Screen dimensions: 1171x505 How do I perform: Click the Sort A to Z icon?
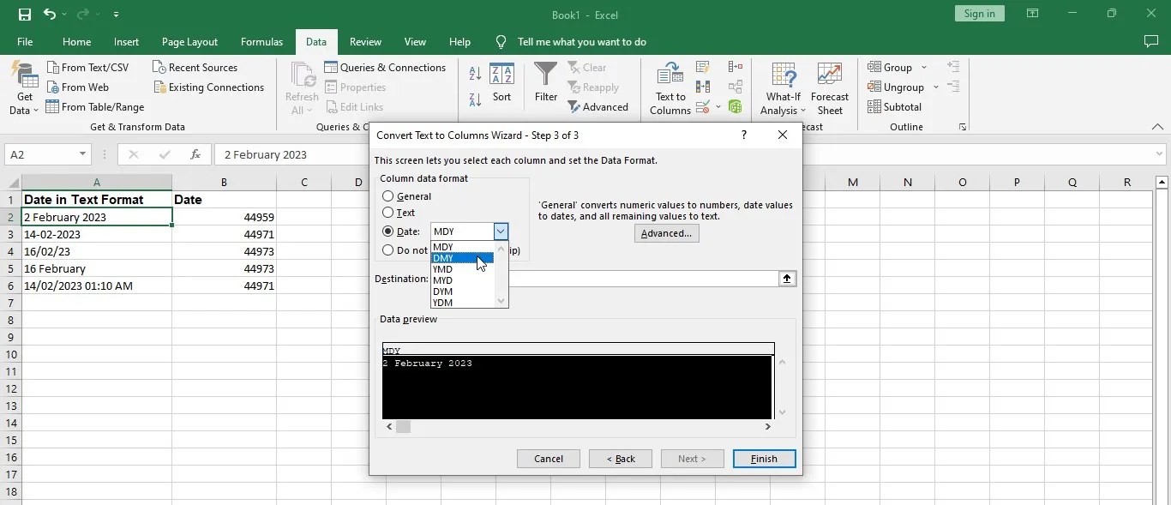[474, 75]
